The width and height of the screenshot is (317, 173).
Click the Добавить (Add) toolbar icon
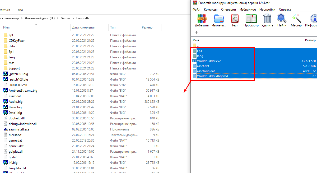click(202, 20)
